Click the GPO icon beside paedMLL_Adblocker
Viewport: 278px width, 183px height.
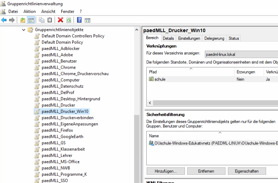[x=37, y=49]
